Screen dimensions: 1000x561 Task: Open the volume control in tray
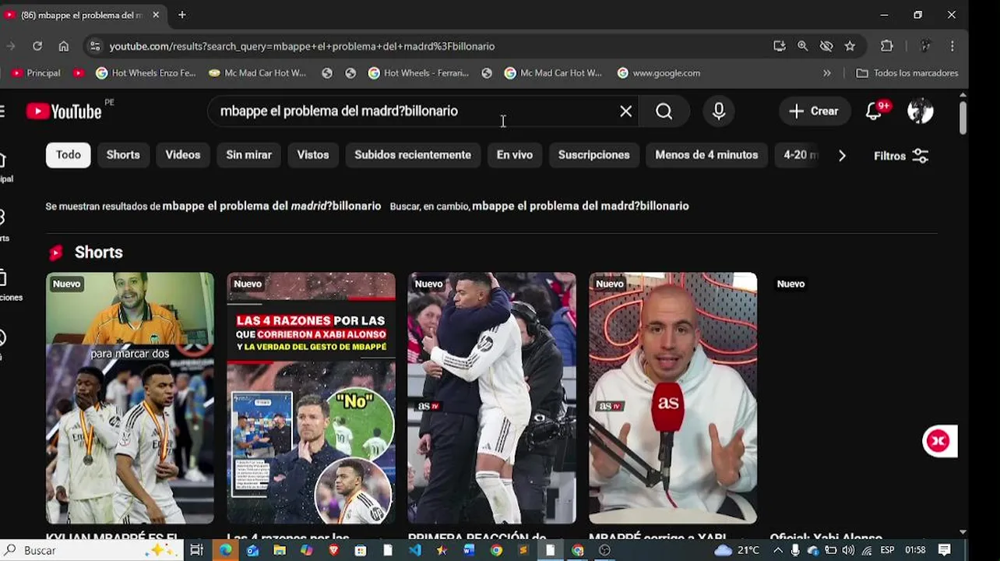(x=849, y=550)
